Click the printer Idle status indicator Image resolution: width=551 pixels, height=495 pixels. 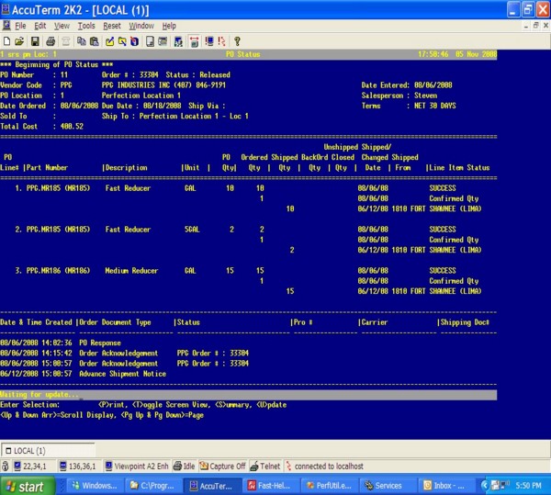185,467
